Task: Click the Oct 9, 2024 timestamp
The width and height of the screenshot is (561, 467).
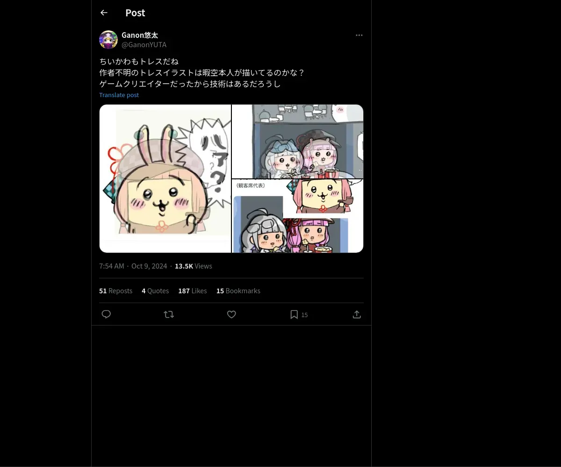Action: [x=149, y=266]
